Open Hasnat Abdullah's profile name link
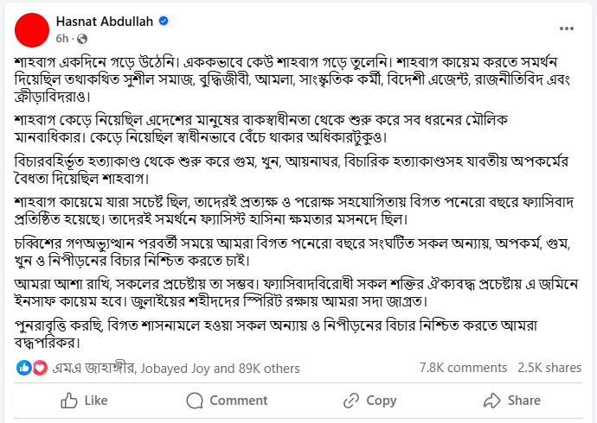Screen dimensions: 597x423 pos(105,22)
